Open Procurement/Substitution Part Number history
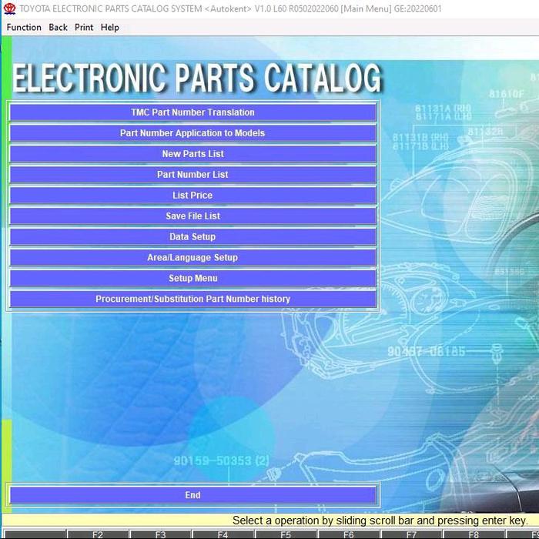 pyautogui.click(x=192, y=300)
